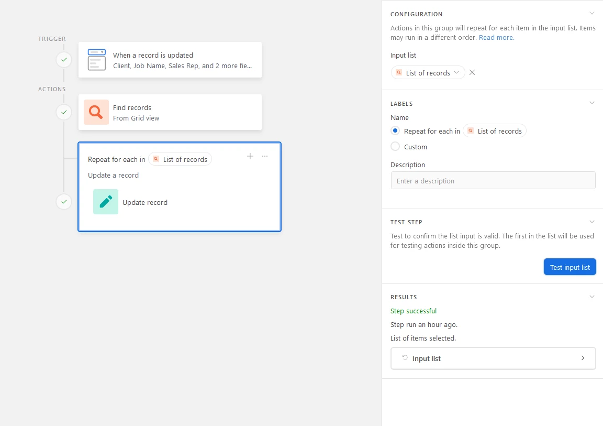Add an action with the plus icon
This screenshot has height=426, width=603.
tap(250, 156)
